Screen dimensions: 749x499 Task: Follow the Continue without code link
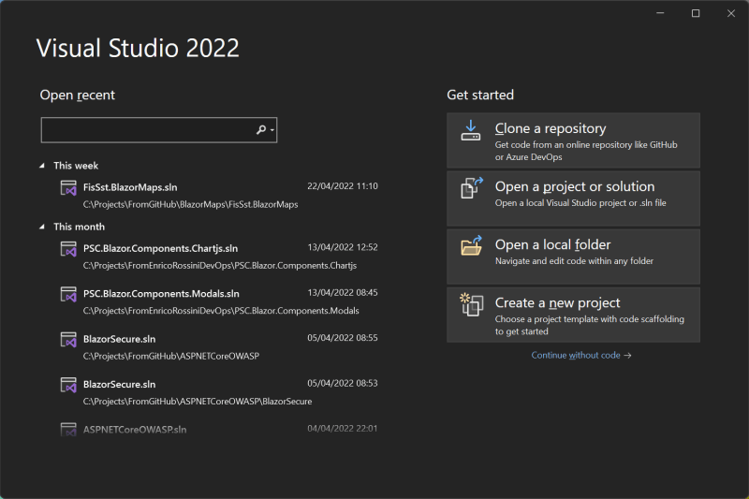tap(581, 355)
